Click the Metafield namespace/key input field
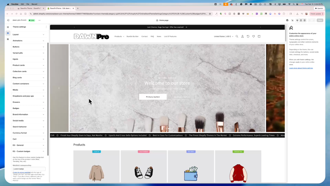 click(29, 169)
